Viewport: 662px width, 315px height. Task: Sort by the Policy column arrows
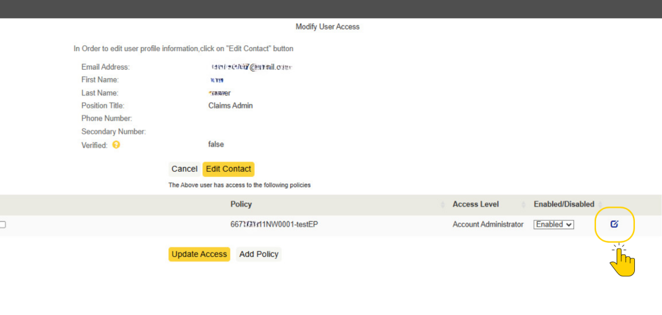coord(442,205)
